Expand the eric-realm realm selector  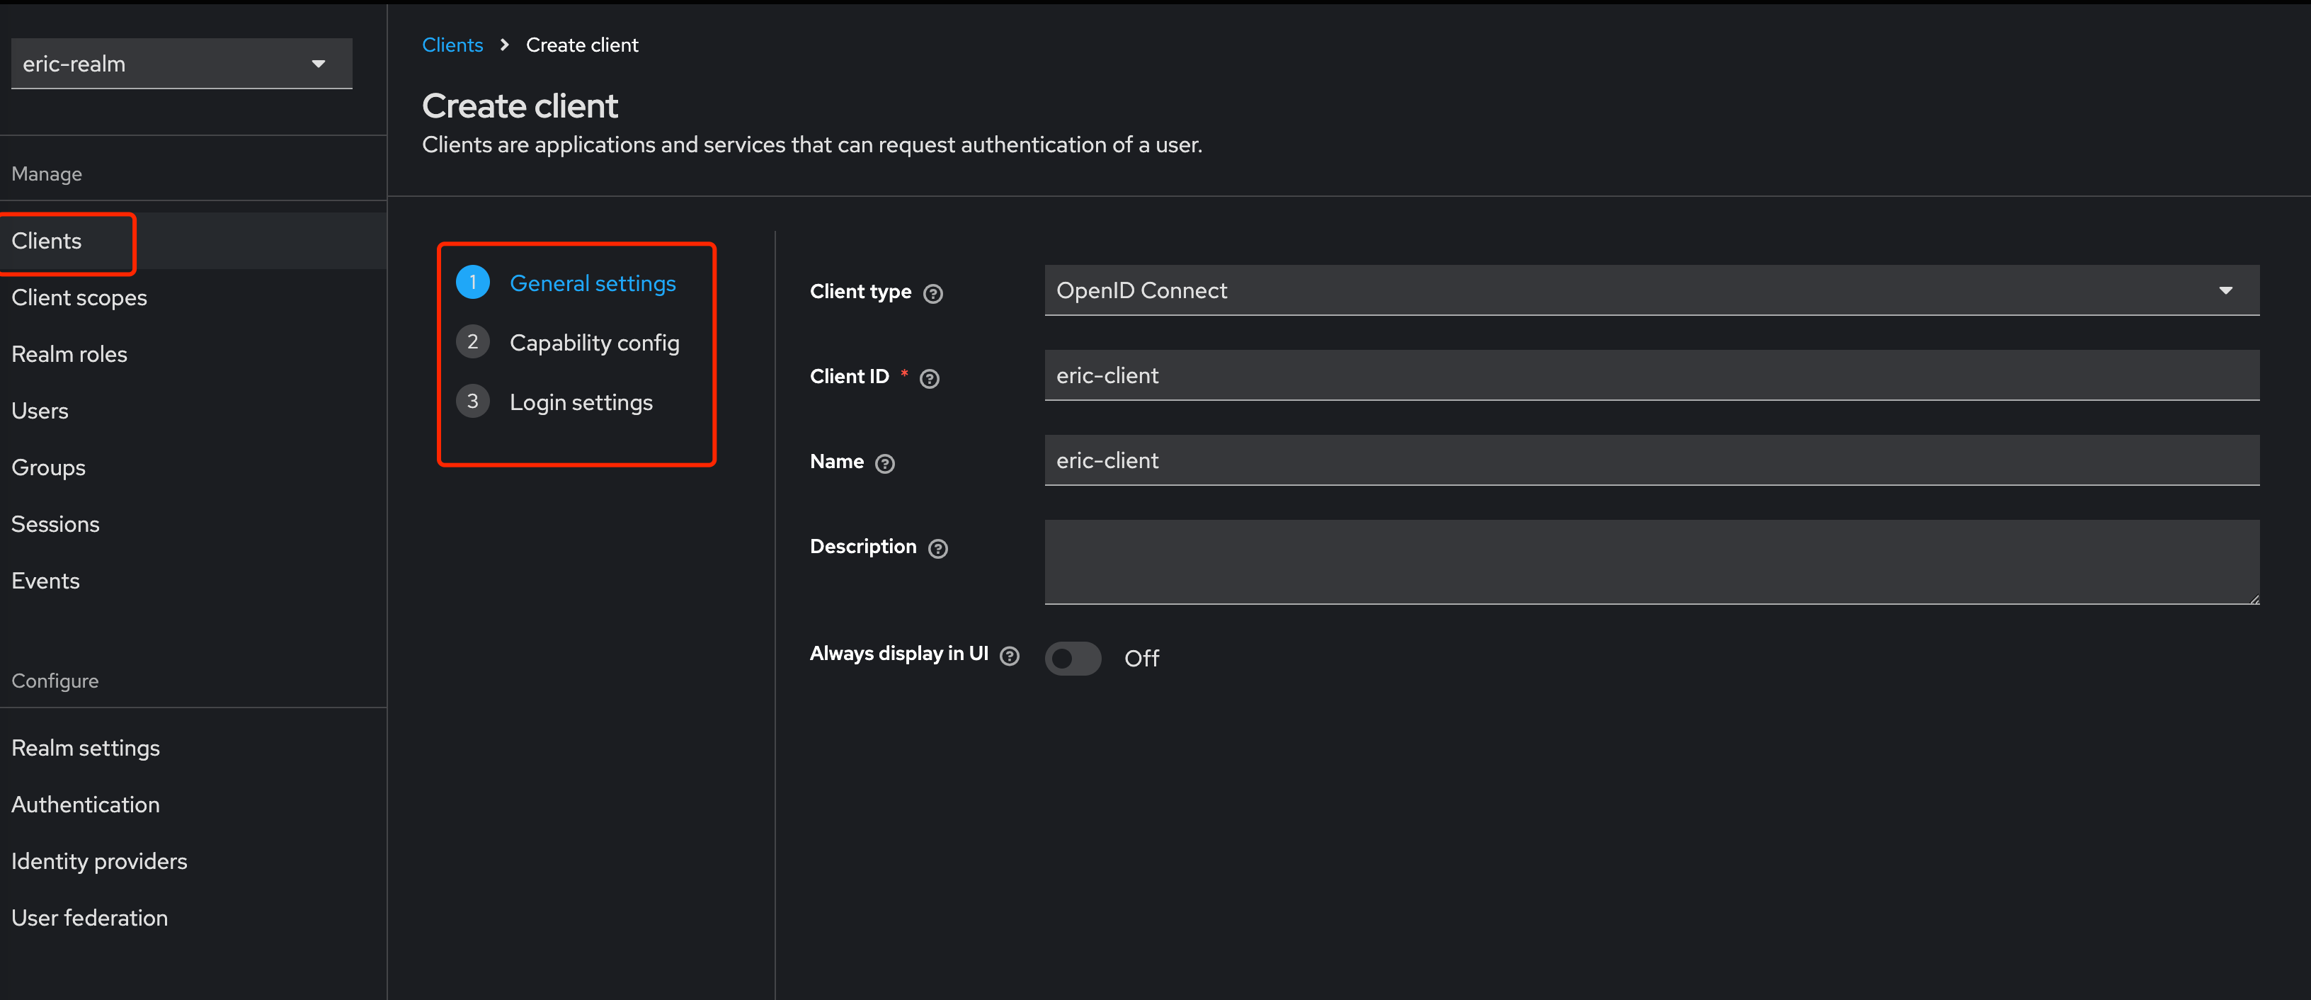pyautogui.click(x=181, y=64)
